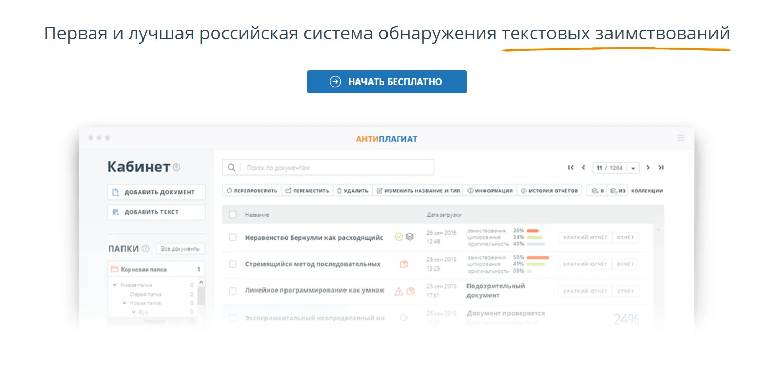Check the Линейное программирование document checkbox
This screenshot has height=373, width=774.
tap(233, 291)
